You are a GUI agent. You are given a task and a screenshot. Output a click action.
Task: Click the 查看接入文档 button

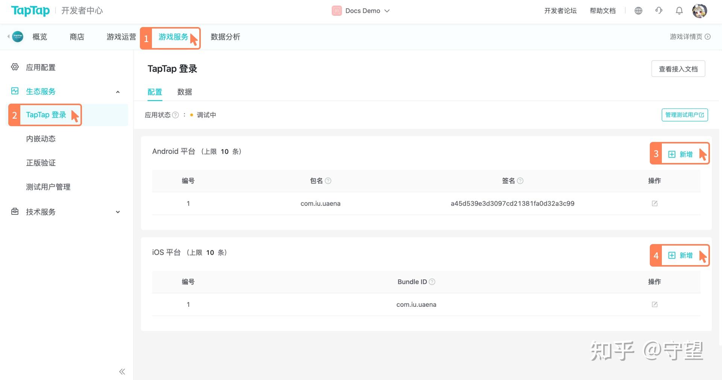point(678,68)
